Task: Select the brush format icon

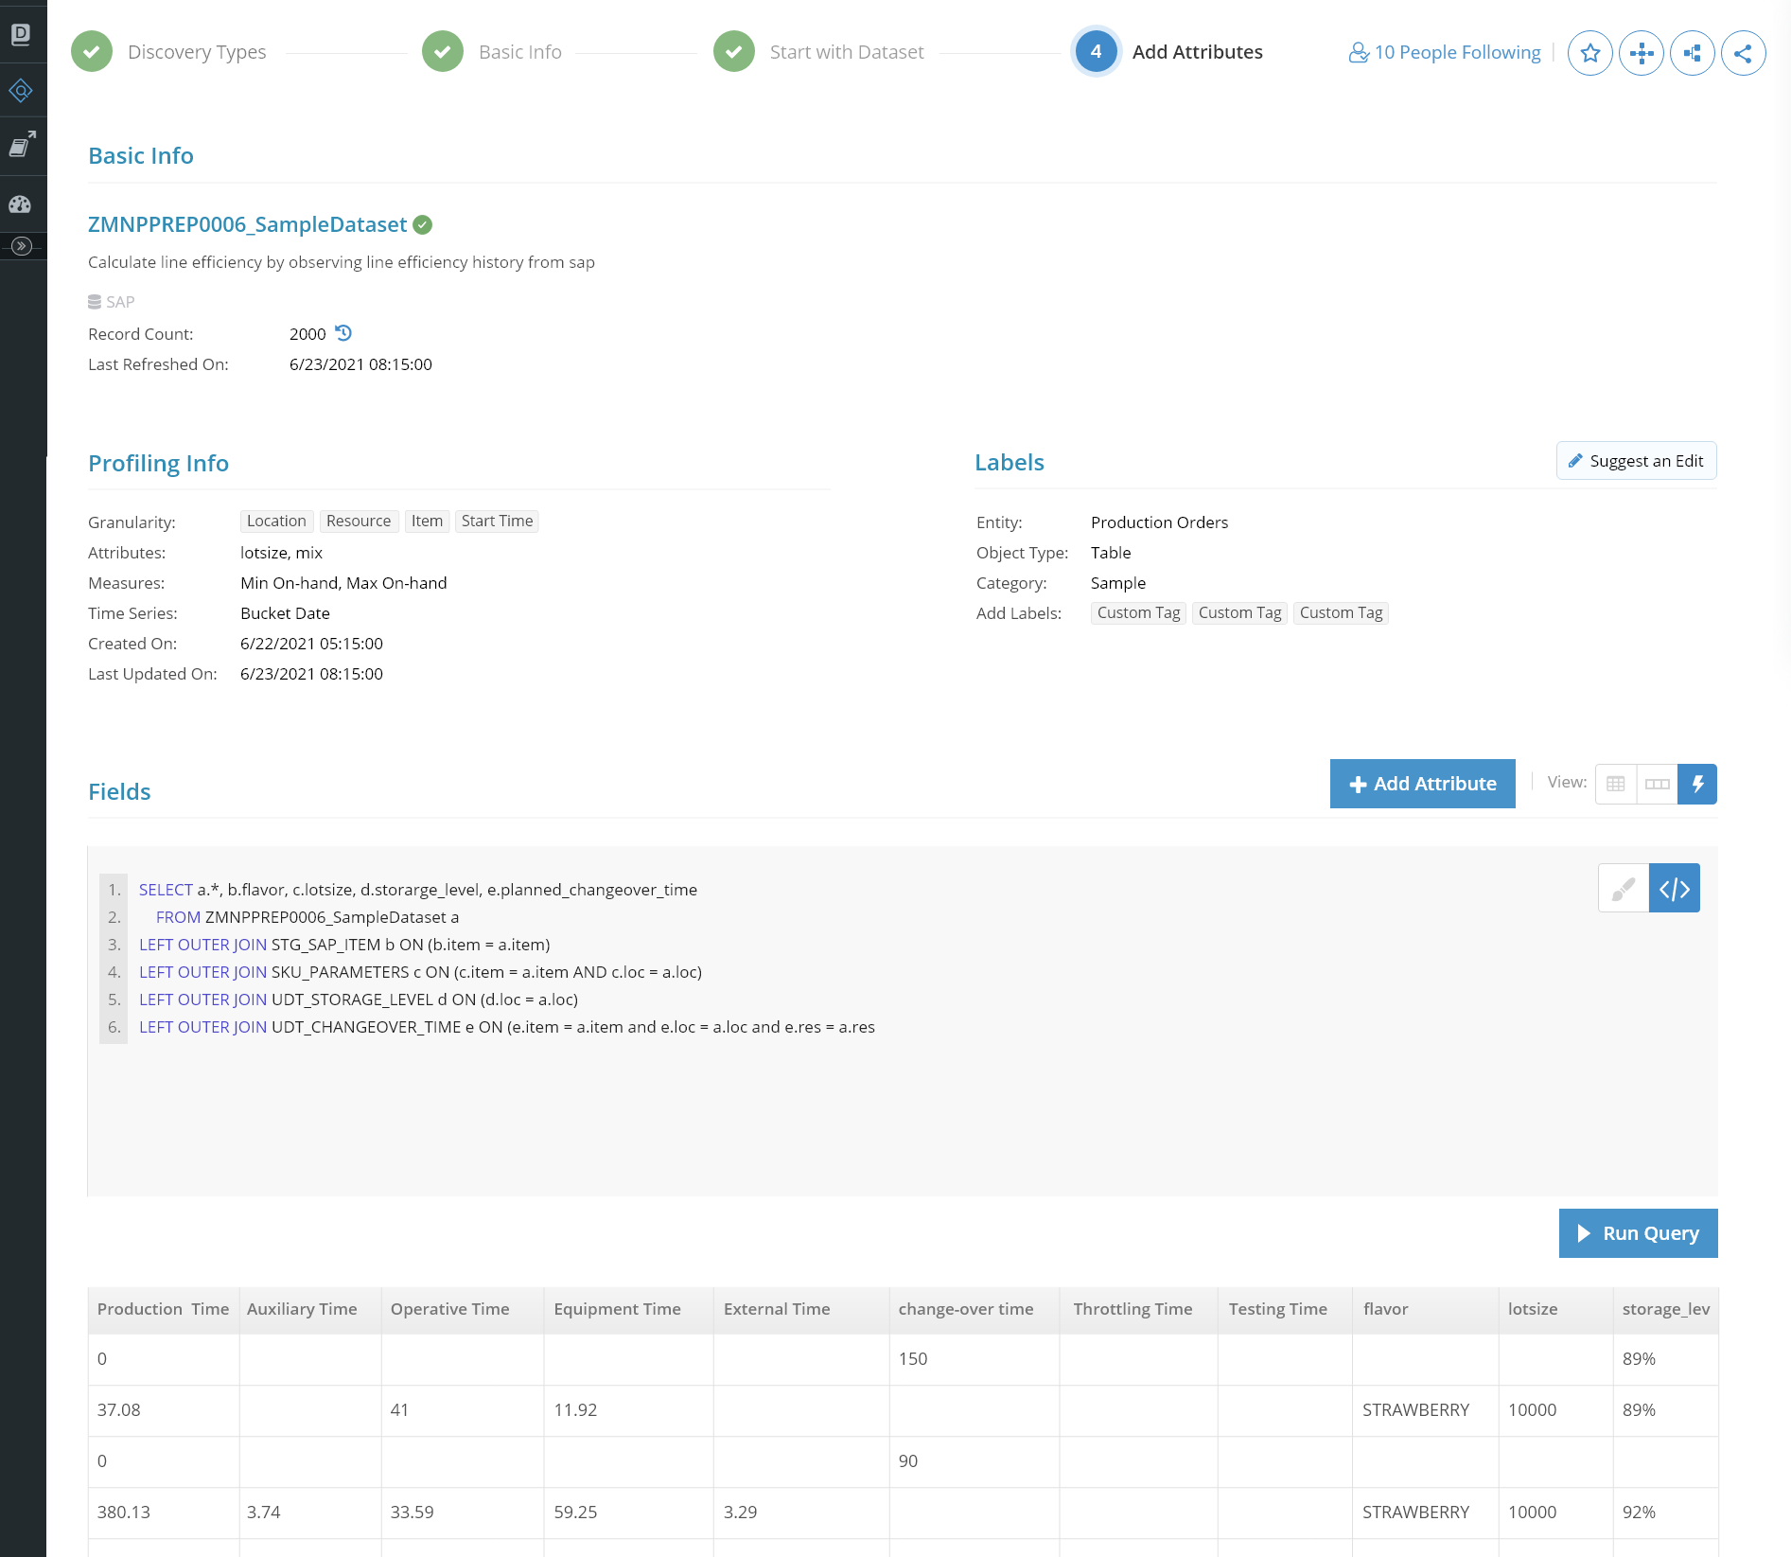Action: click(1624, 889)
